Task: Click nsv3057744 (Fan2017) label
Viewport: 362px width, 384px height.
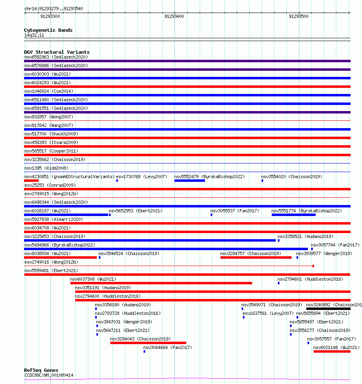Action: click(335, 245)
